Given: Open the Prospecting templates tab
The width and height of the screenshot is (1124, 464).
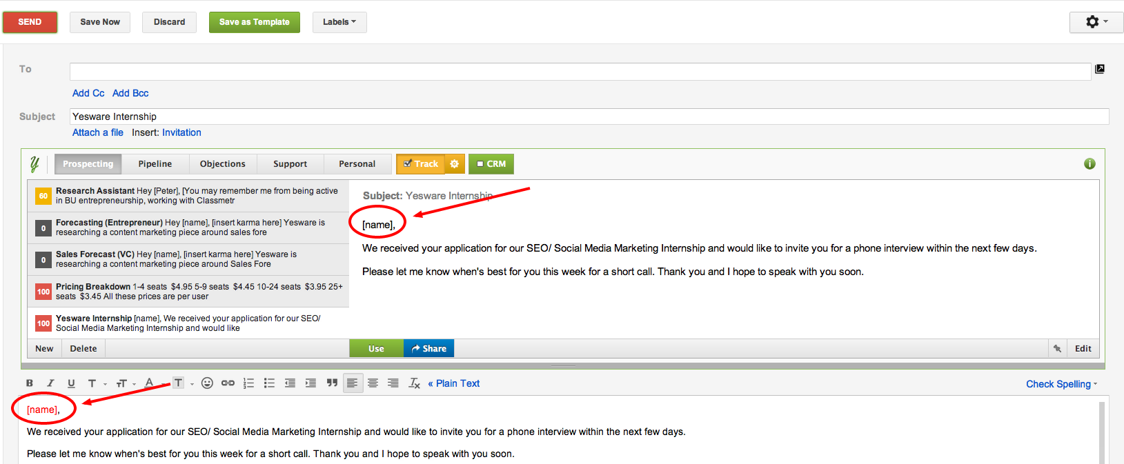Looking at the screenshot, I should (88, 164).
